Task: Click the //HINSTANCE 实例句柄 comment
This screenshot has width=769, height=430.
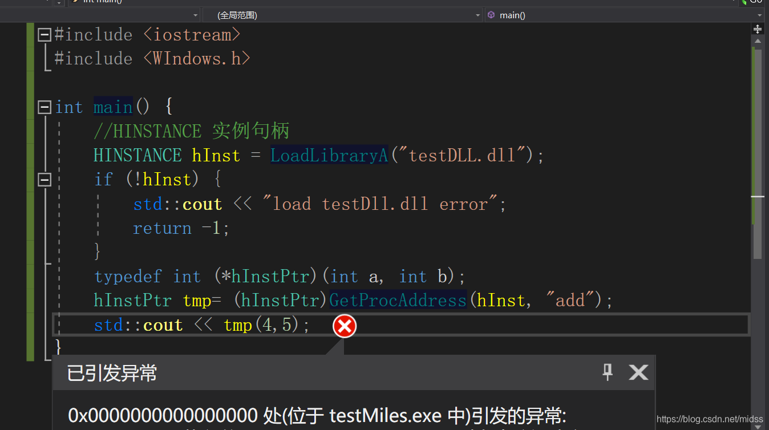Action: coord(192,131)
